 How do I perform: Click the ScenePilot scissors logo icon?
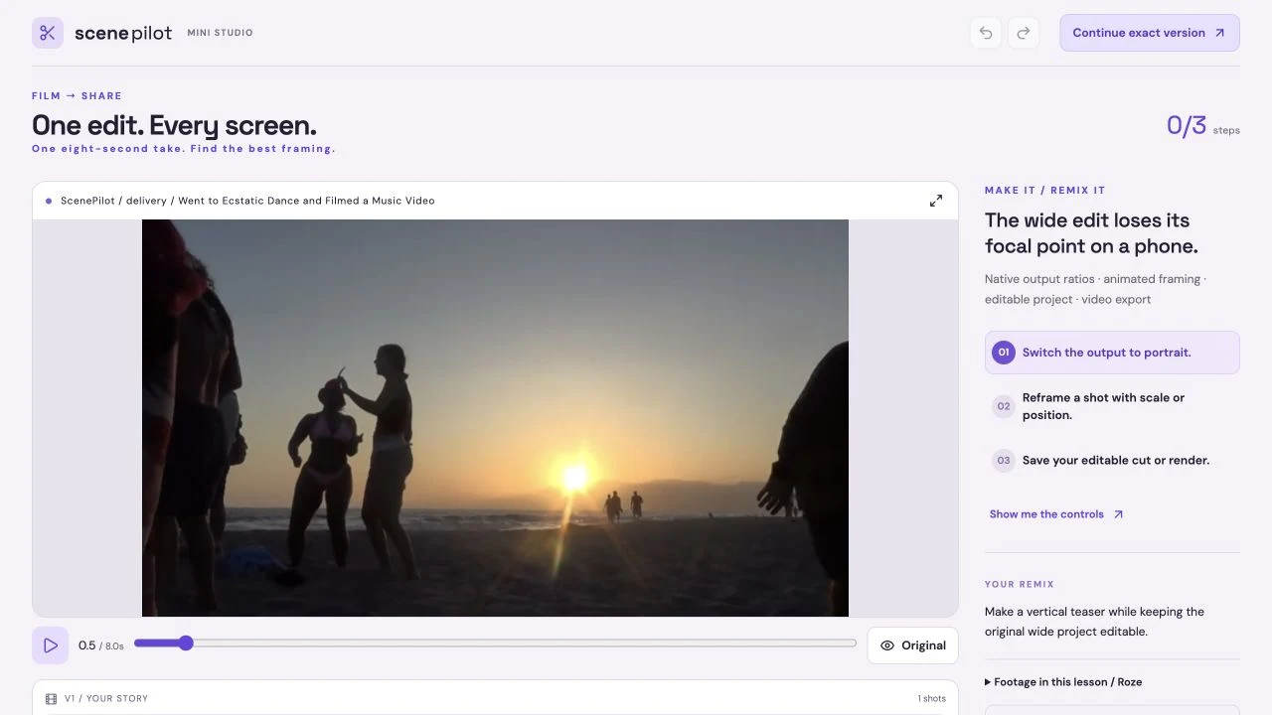48,33
